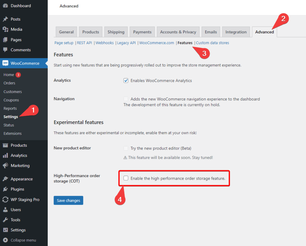Click the WooCommerce Woo logo icon
The width and height of the screenshot is (306, 246).
point(5,63)
